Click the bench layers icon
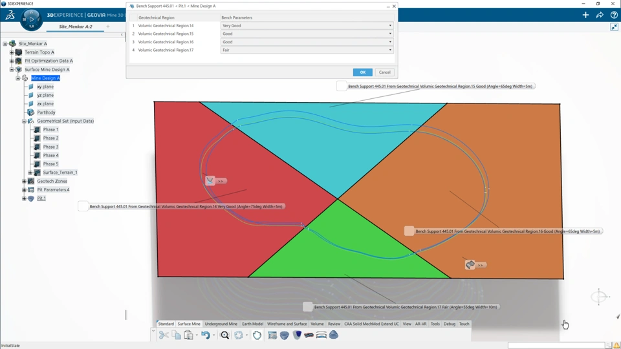 tap(321, 335)
